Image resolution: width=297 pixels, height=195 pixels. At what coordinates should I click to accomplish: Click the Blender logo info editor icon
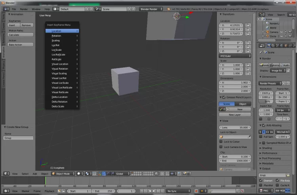click(5, 9)
